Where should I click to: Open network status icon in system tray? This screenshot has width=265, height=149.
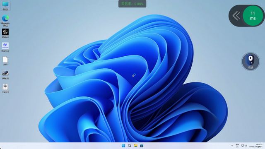pos(243,145)
